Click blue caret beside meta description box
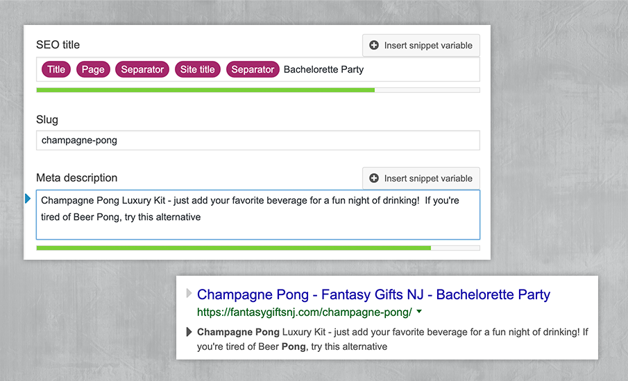This screenshot has width=628, height=381. click(28, 200)
